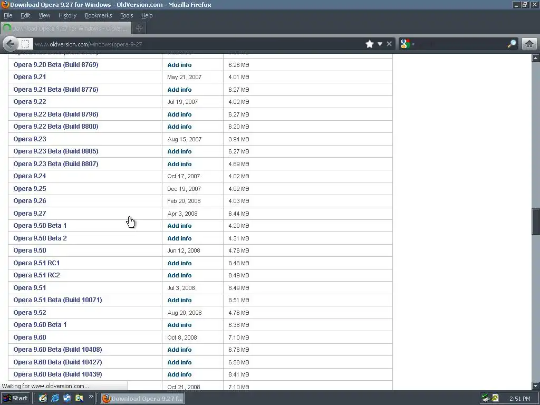Launch Internet Explorer from Quick Launch
540x405 pixels.
coord(55,399)
